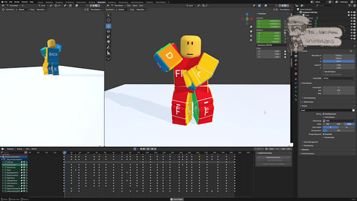This screenshot has height=201, width=357.
Task: Toggle Cache Result checkbox
Action: [x=323, y=117]
